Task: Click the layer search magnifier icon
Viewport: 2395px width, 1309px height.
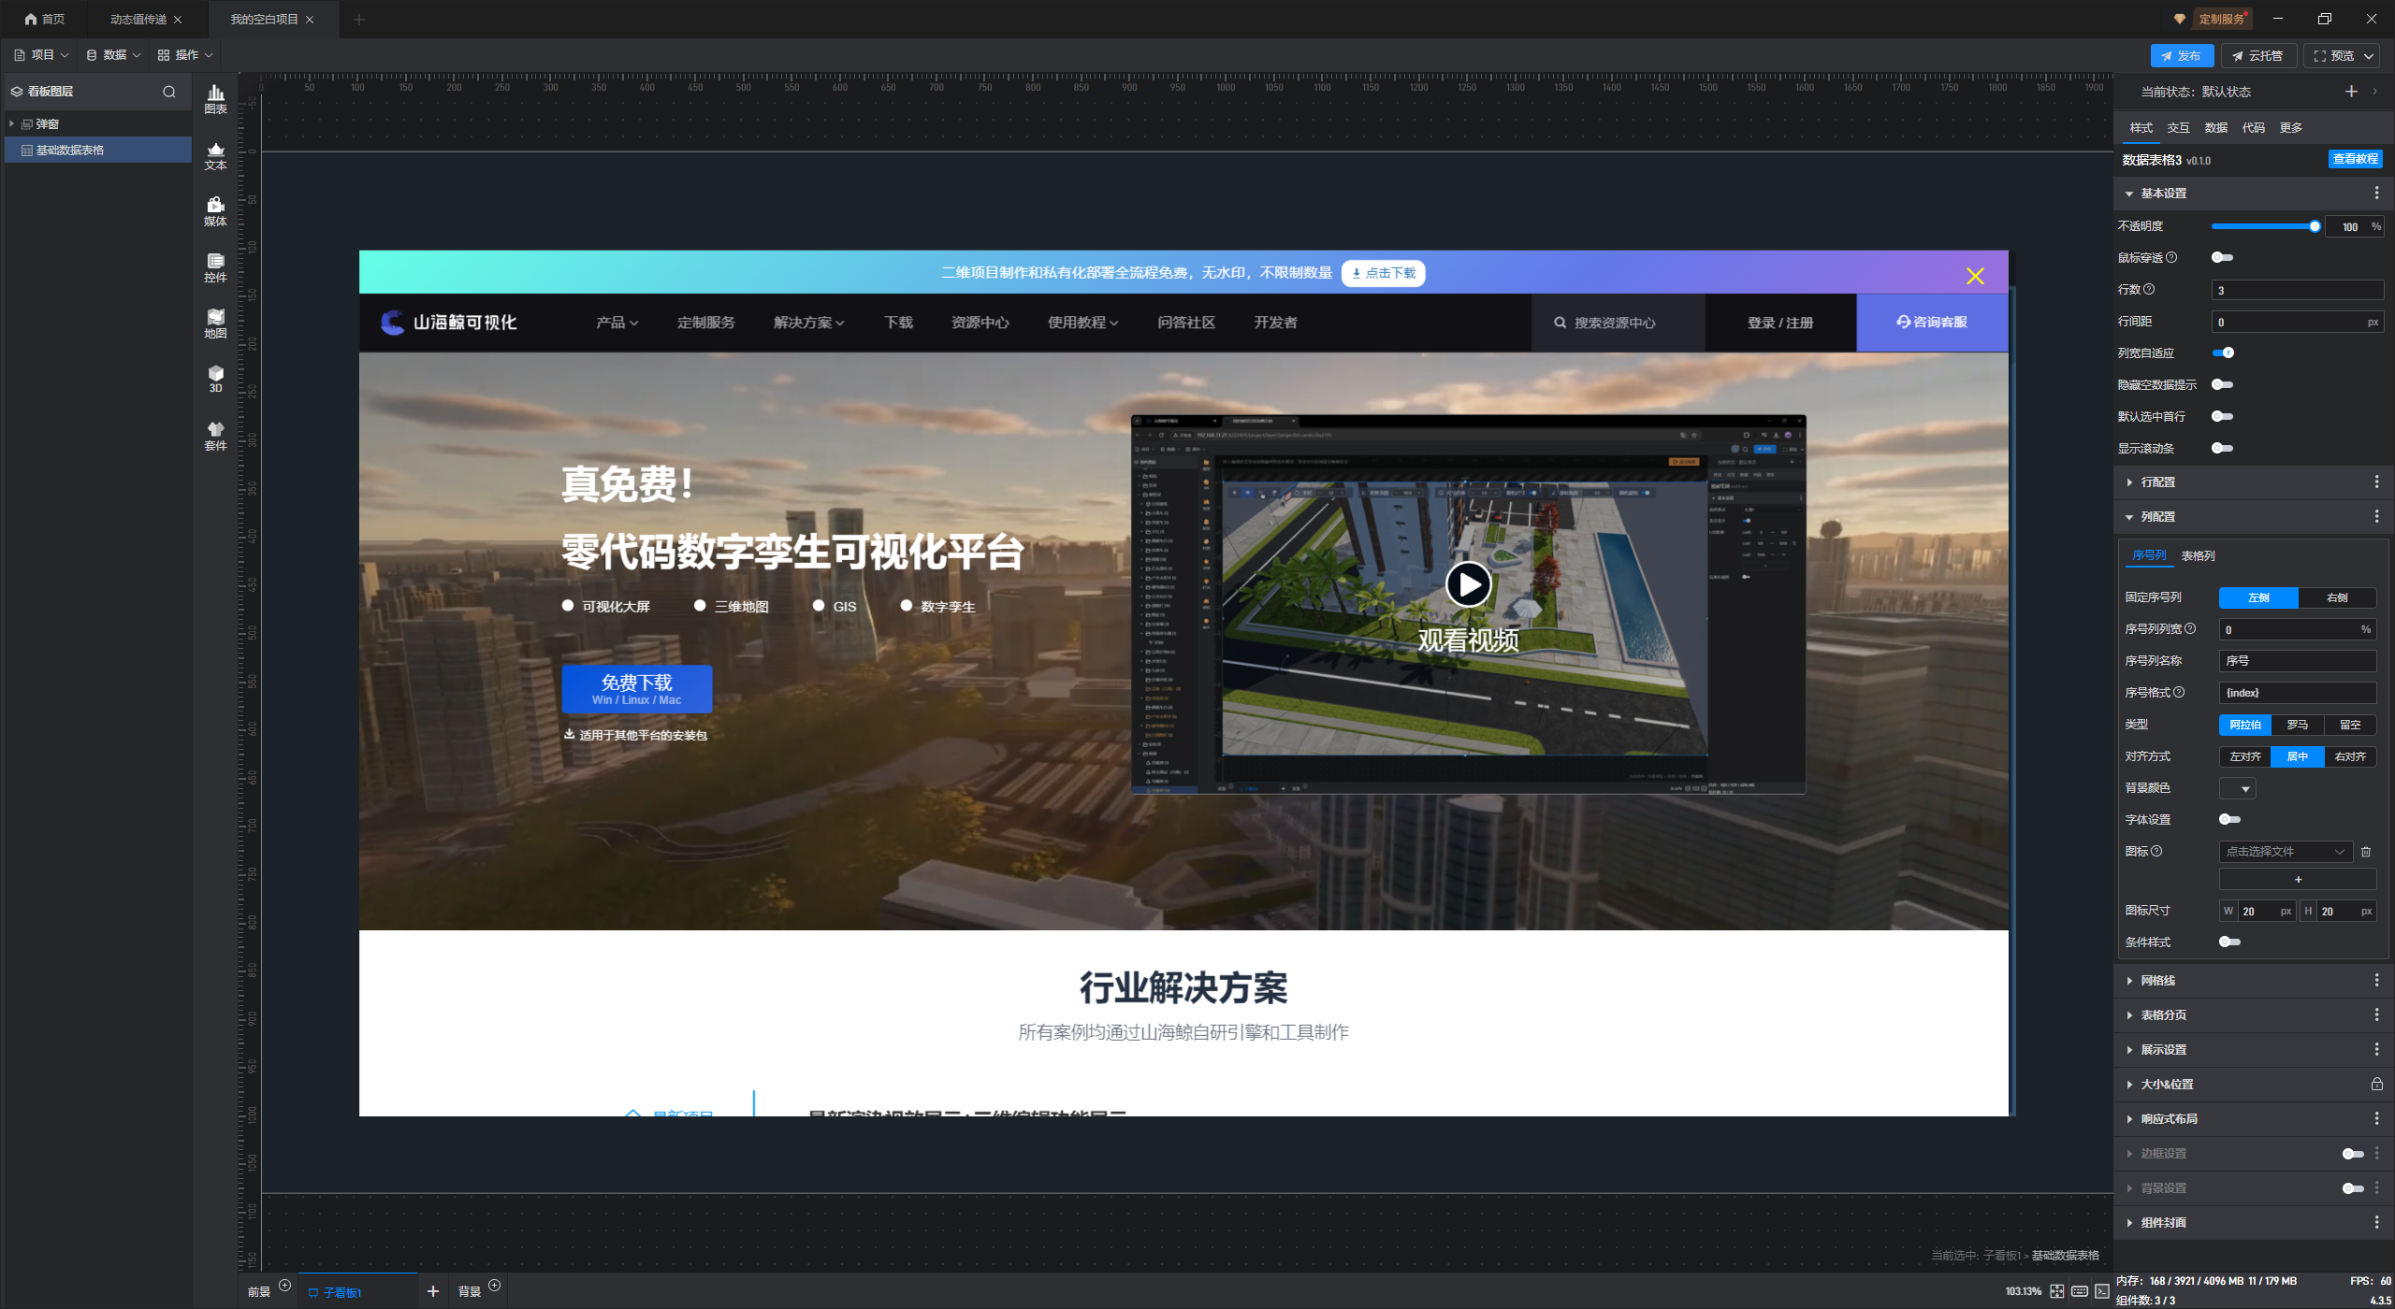Action: (169, 92)
